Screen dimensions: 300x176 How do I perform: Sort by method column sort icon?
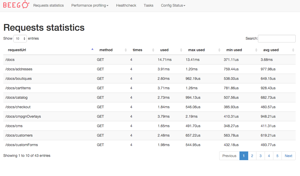pos(126,50)
